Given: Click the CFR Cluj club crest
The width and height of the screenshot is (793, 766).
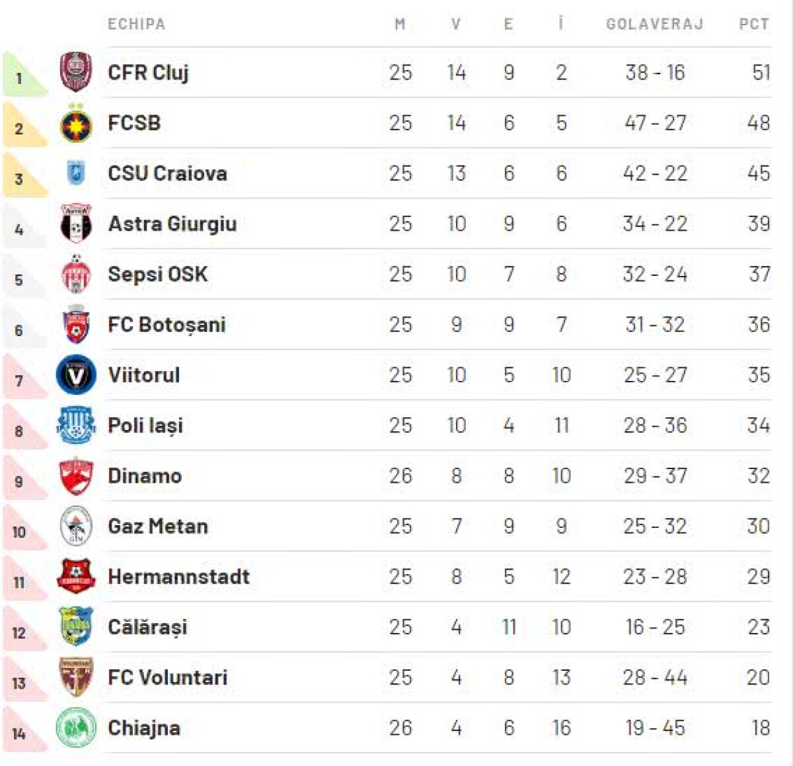Looking at the screenshot, I should coord(75,72).
